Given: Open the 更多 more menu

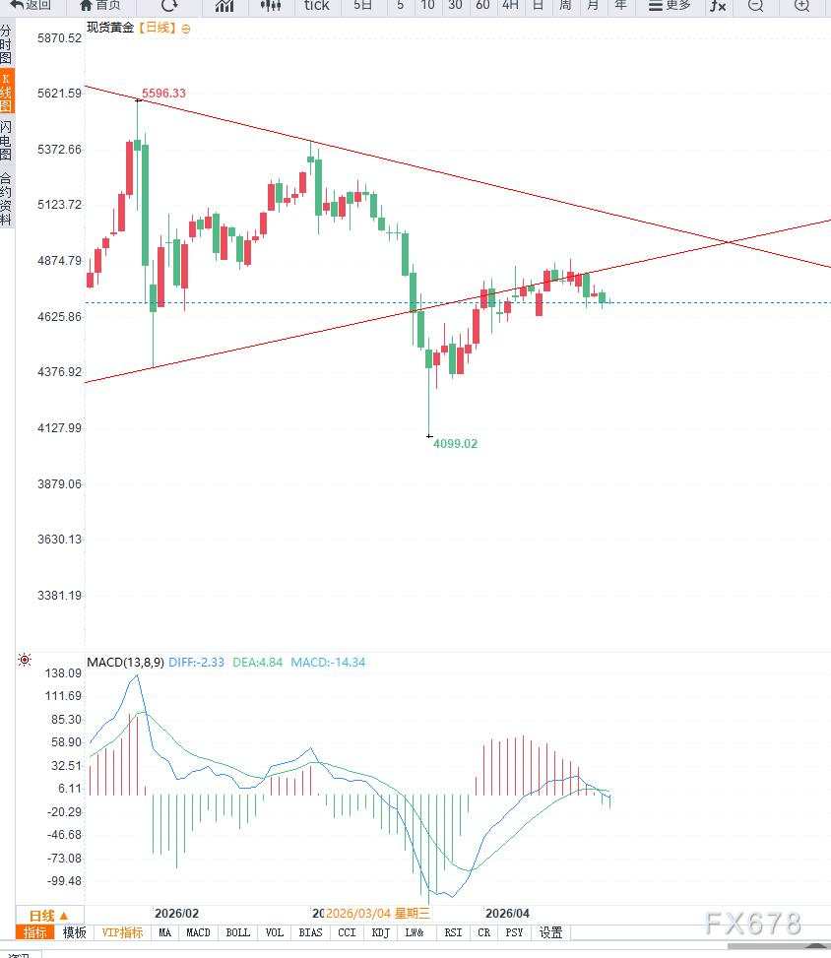Looking at the screenshot, I should click(670, 5).
